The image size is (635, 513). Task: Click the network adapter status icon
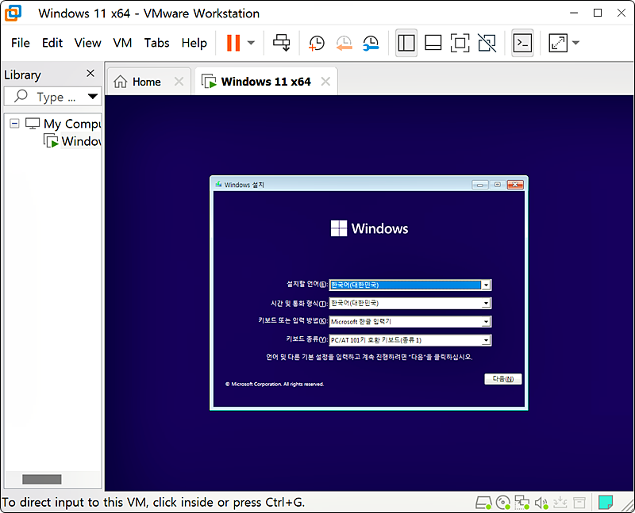(x=522, y=502)
